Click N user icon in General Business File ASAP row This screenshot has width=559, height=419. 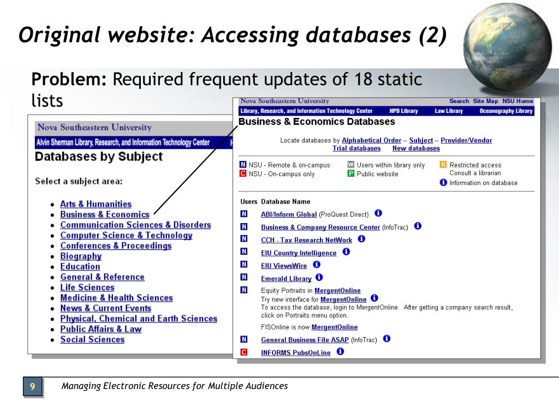tap(244, 339)
